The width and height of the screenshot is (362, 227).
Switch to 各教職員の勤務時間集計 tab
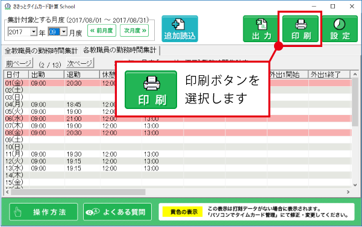120,50
